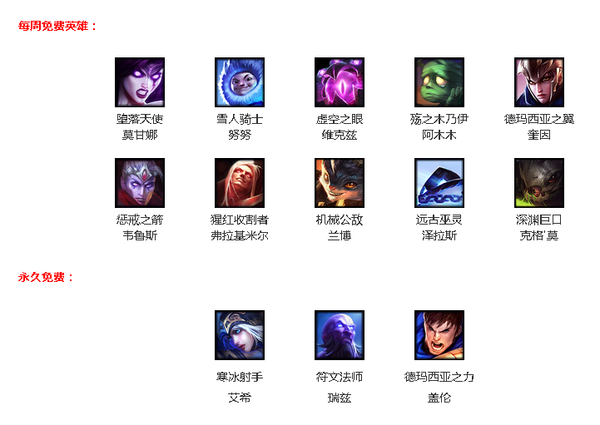Click the 永久免费 red heading
The image size is (600, 425).
(46, 277)
